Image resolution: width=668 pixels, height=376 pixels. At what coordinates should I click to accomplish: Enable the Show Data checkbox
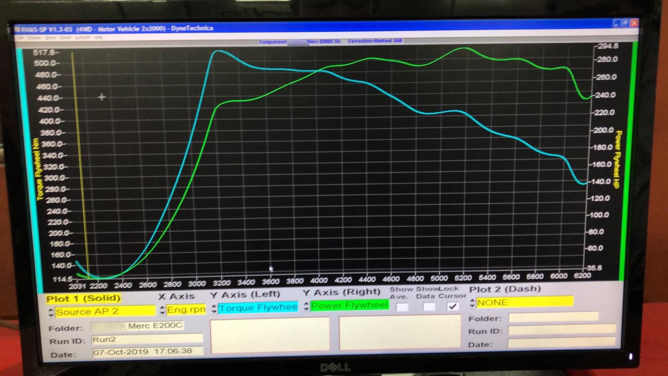(x=428, y=307)
